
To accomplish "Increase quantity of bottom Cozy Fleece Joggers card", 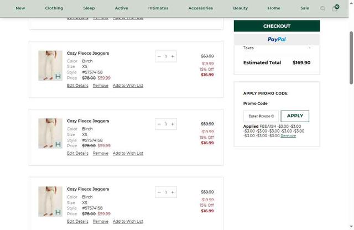I will click(173, 192).
